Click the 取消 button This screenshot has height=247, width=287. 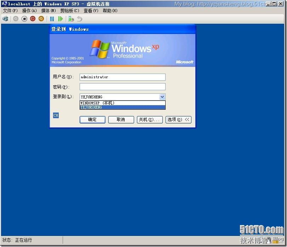[x=121, y=120]
